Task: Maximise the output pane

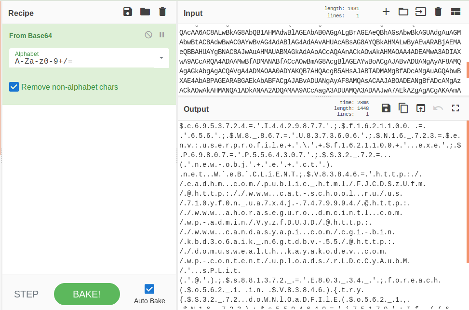Action: pos(455,108)
